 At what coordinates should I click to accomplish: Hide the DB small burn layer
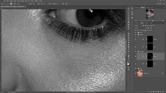135,64
